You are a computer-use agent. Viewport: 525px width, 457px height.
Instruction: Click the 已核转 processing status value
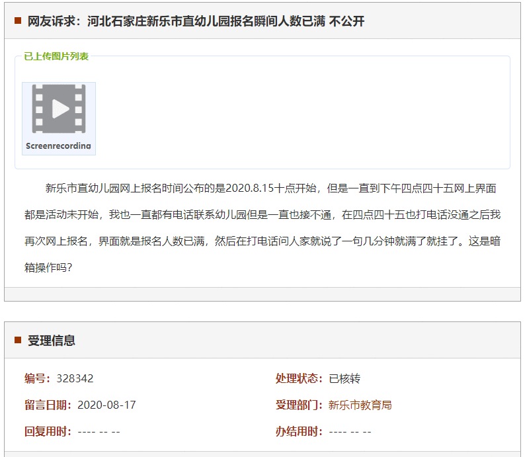[344, 378]
